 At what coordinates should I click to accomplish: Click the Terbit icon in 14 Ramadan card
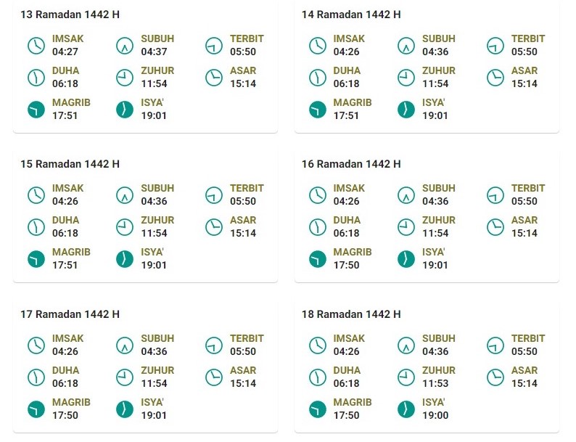tap(495, 46)
